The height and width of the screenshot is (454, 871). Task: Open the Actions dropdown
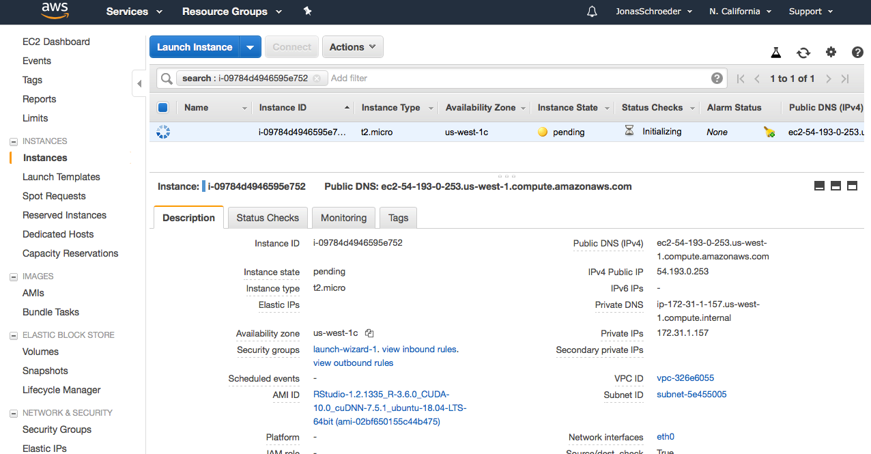point(353,47)
